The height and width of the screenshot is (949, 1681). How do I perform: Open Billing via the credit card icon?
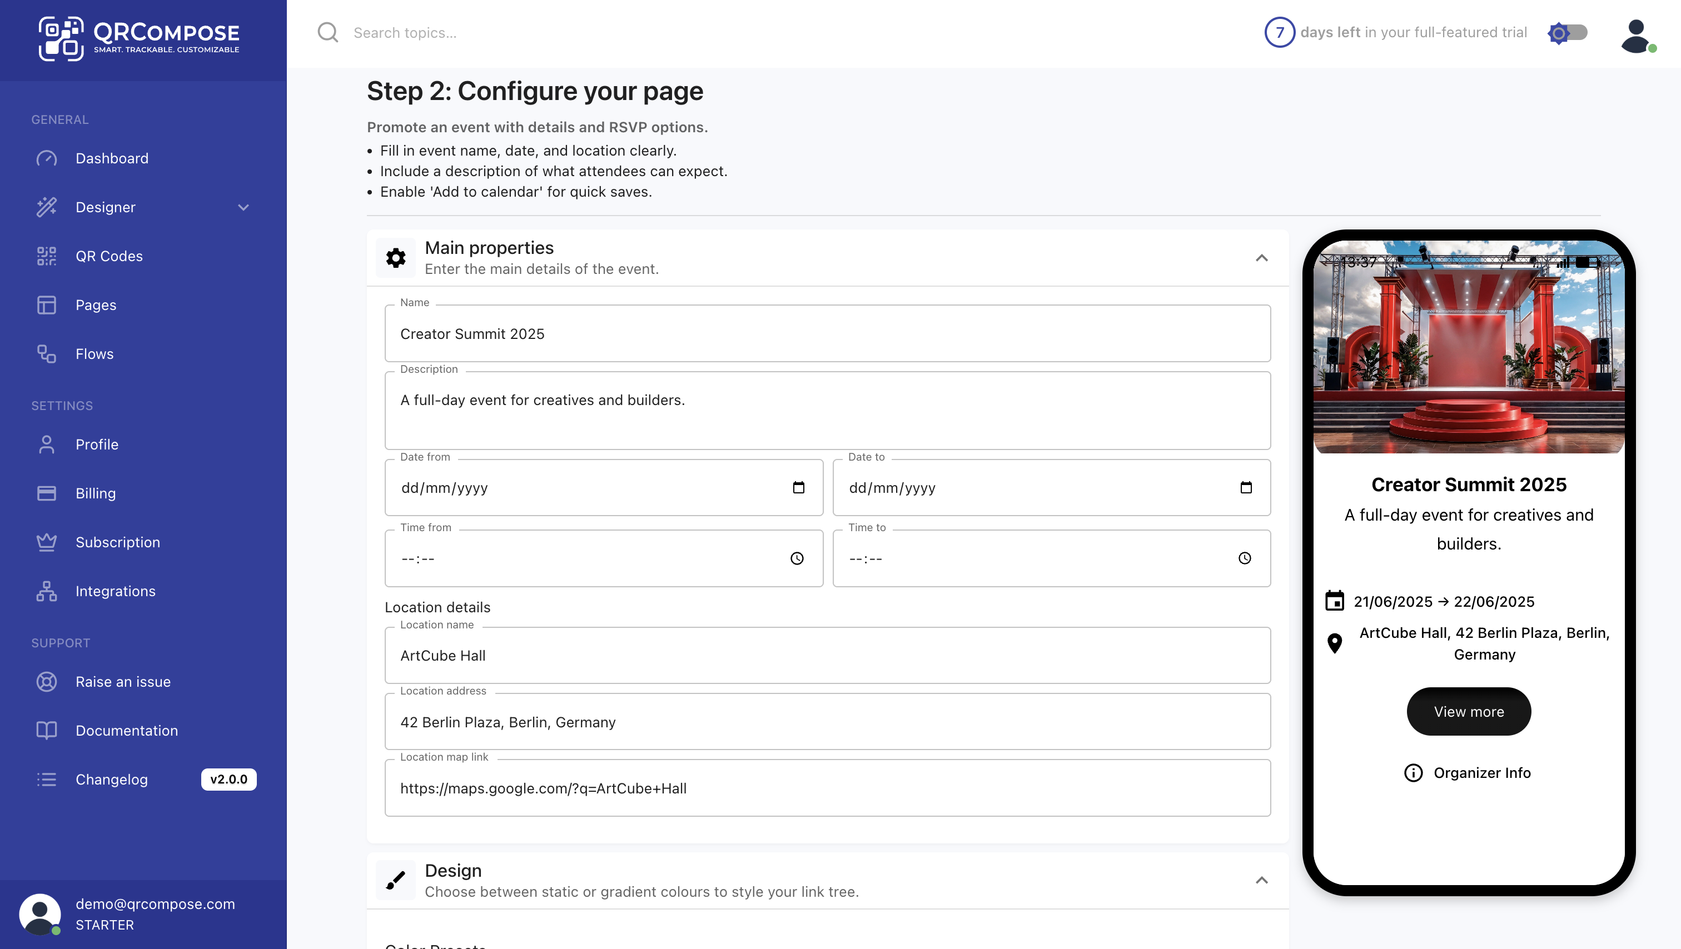[47, 493]
